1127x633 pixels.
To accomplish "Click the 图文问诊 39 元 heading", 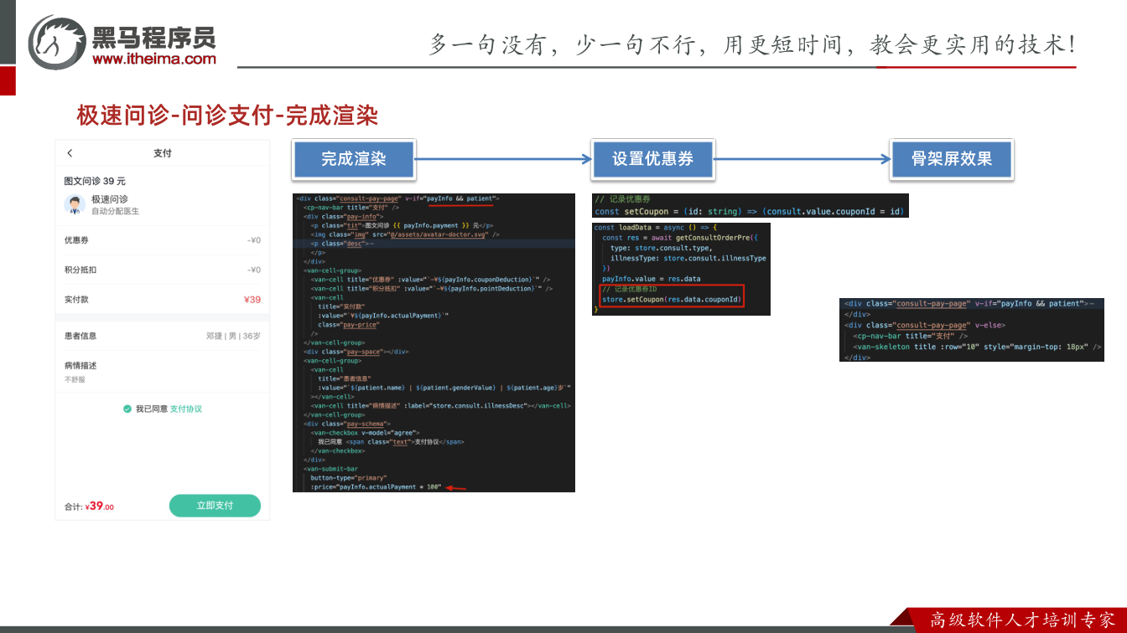I will pos(95,181).
